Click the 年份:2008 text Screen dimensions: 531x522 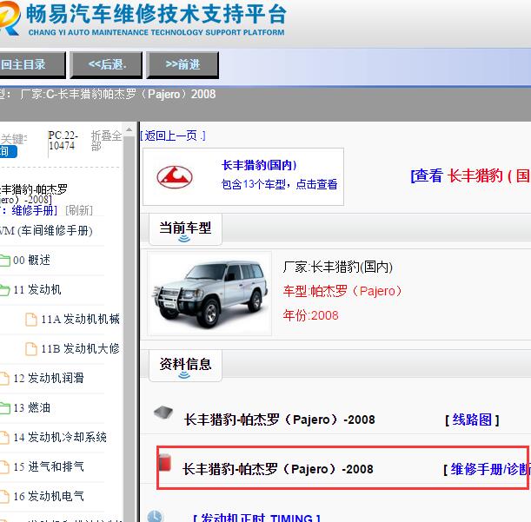[310, 315]
